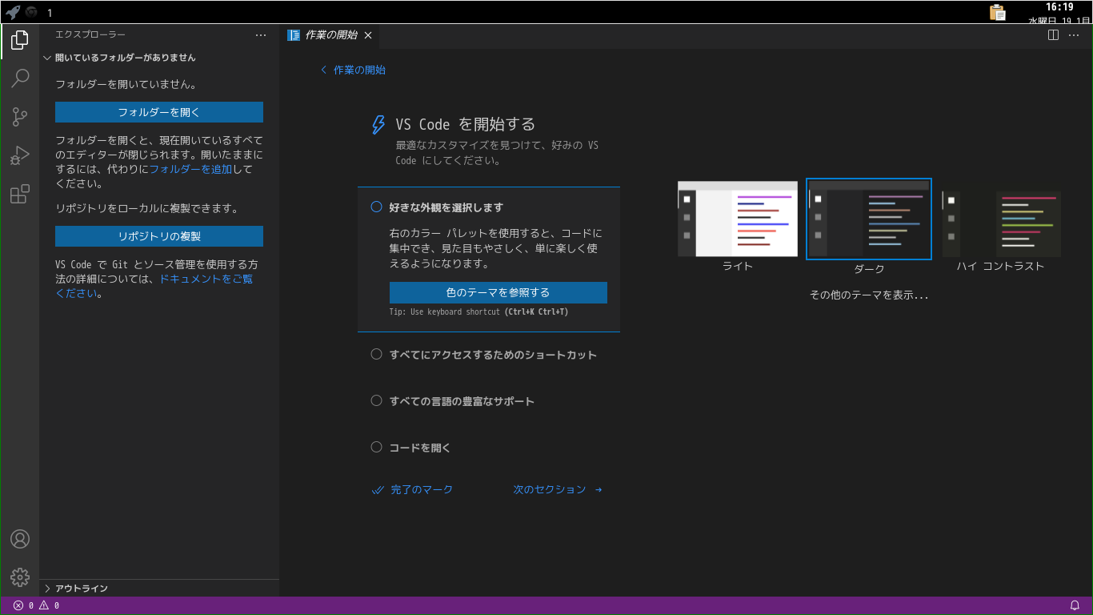This screenshot has width=1093, height=615.
Task: Click the リポジトリの複製 button
Action: (159, 236)
